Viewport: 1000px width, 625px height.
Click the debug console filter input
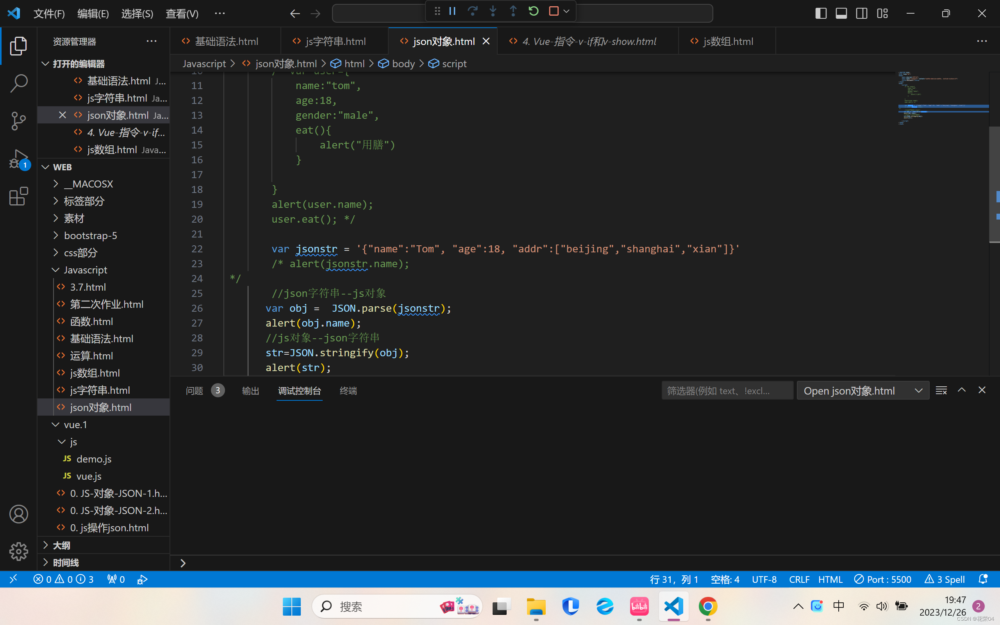click(x=727, y=391)
